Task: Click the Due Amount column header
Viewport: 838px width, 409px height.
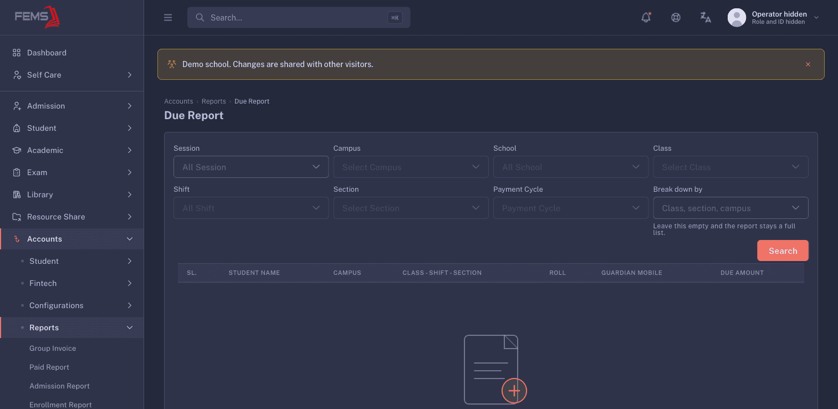Action: point(742,273)
